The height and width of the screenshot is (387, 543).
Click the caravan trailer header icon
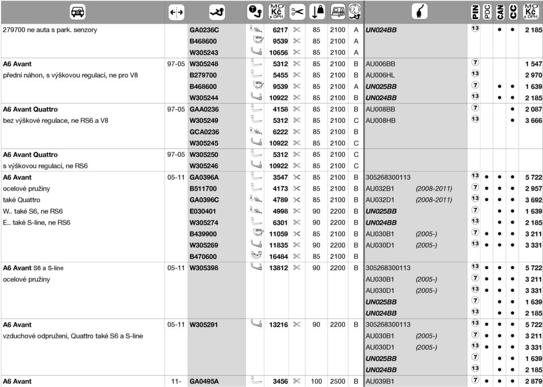(338, 12)
